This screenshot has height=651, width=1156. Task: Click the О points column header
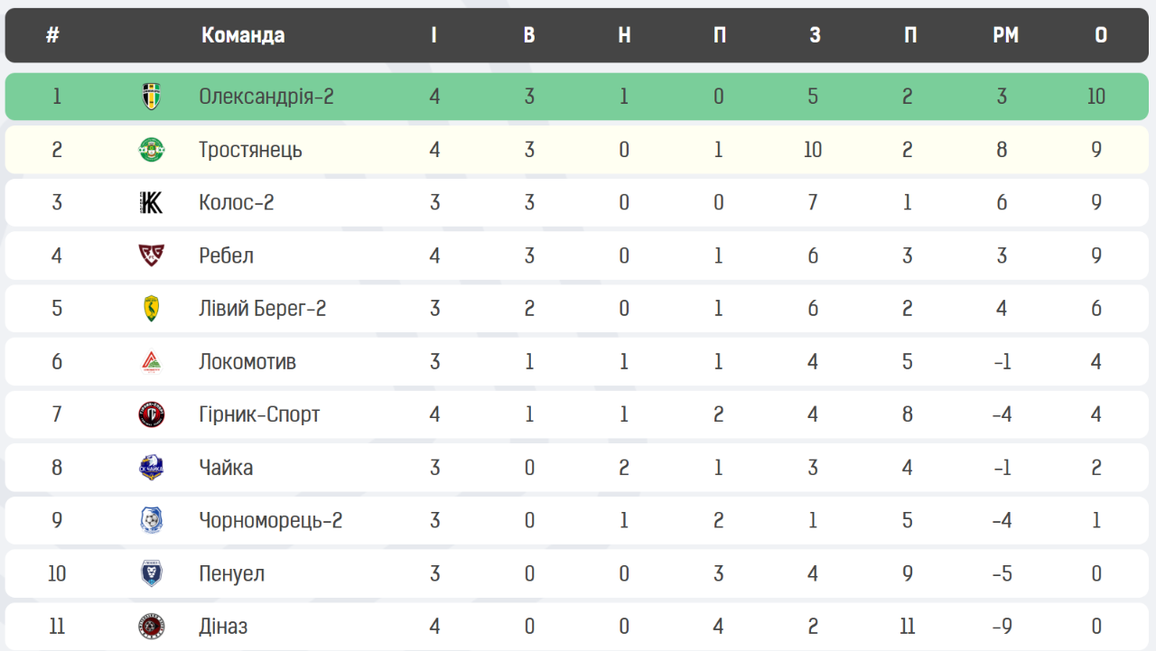(1100, 35)
